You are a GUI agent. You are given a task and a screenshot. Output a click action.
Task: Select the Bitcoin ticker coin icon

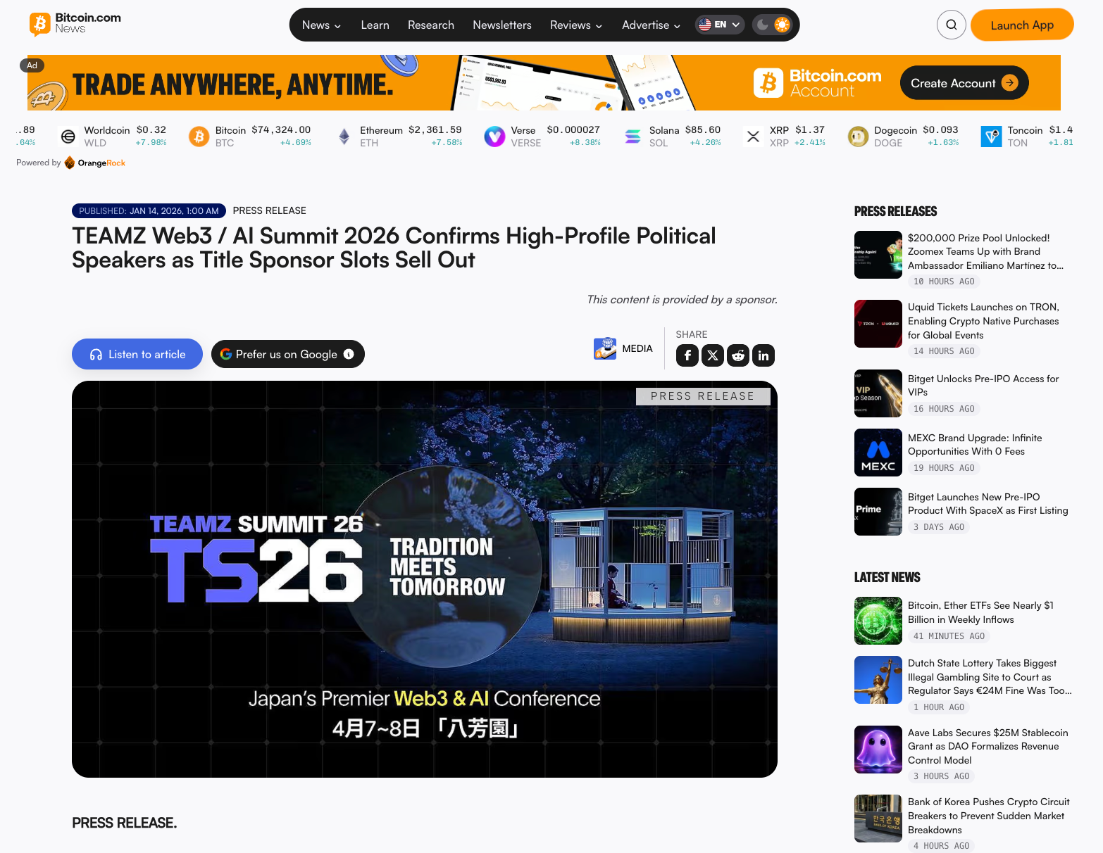pos(199,137)
